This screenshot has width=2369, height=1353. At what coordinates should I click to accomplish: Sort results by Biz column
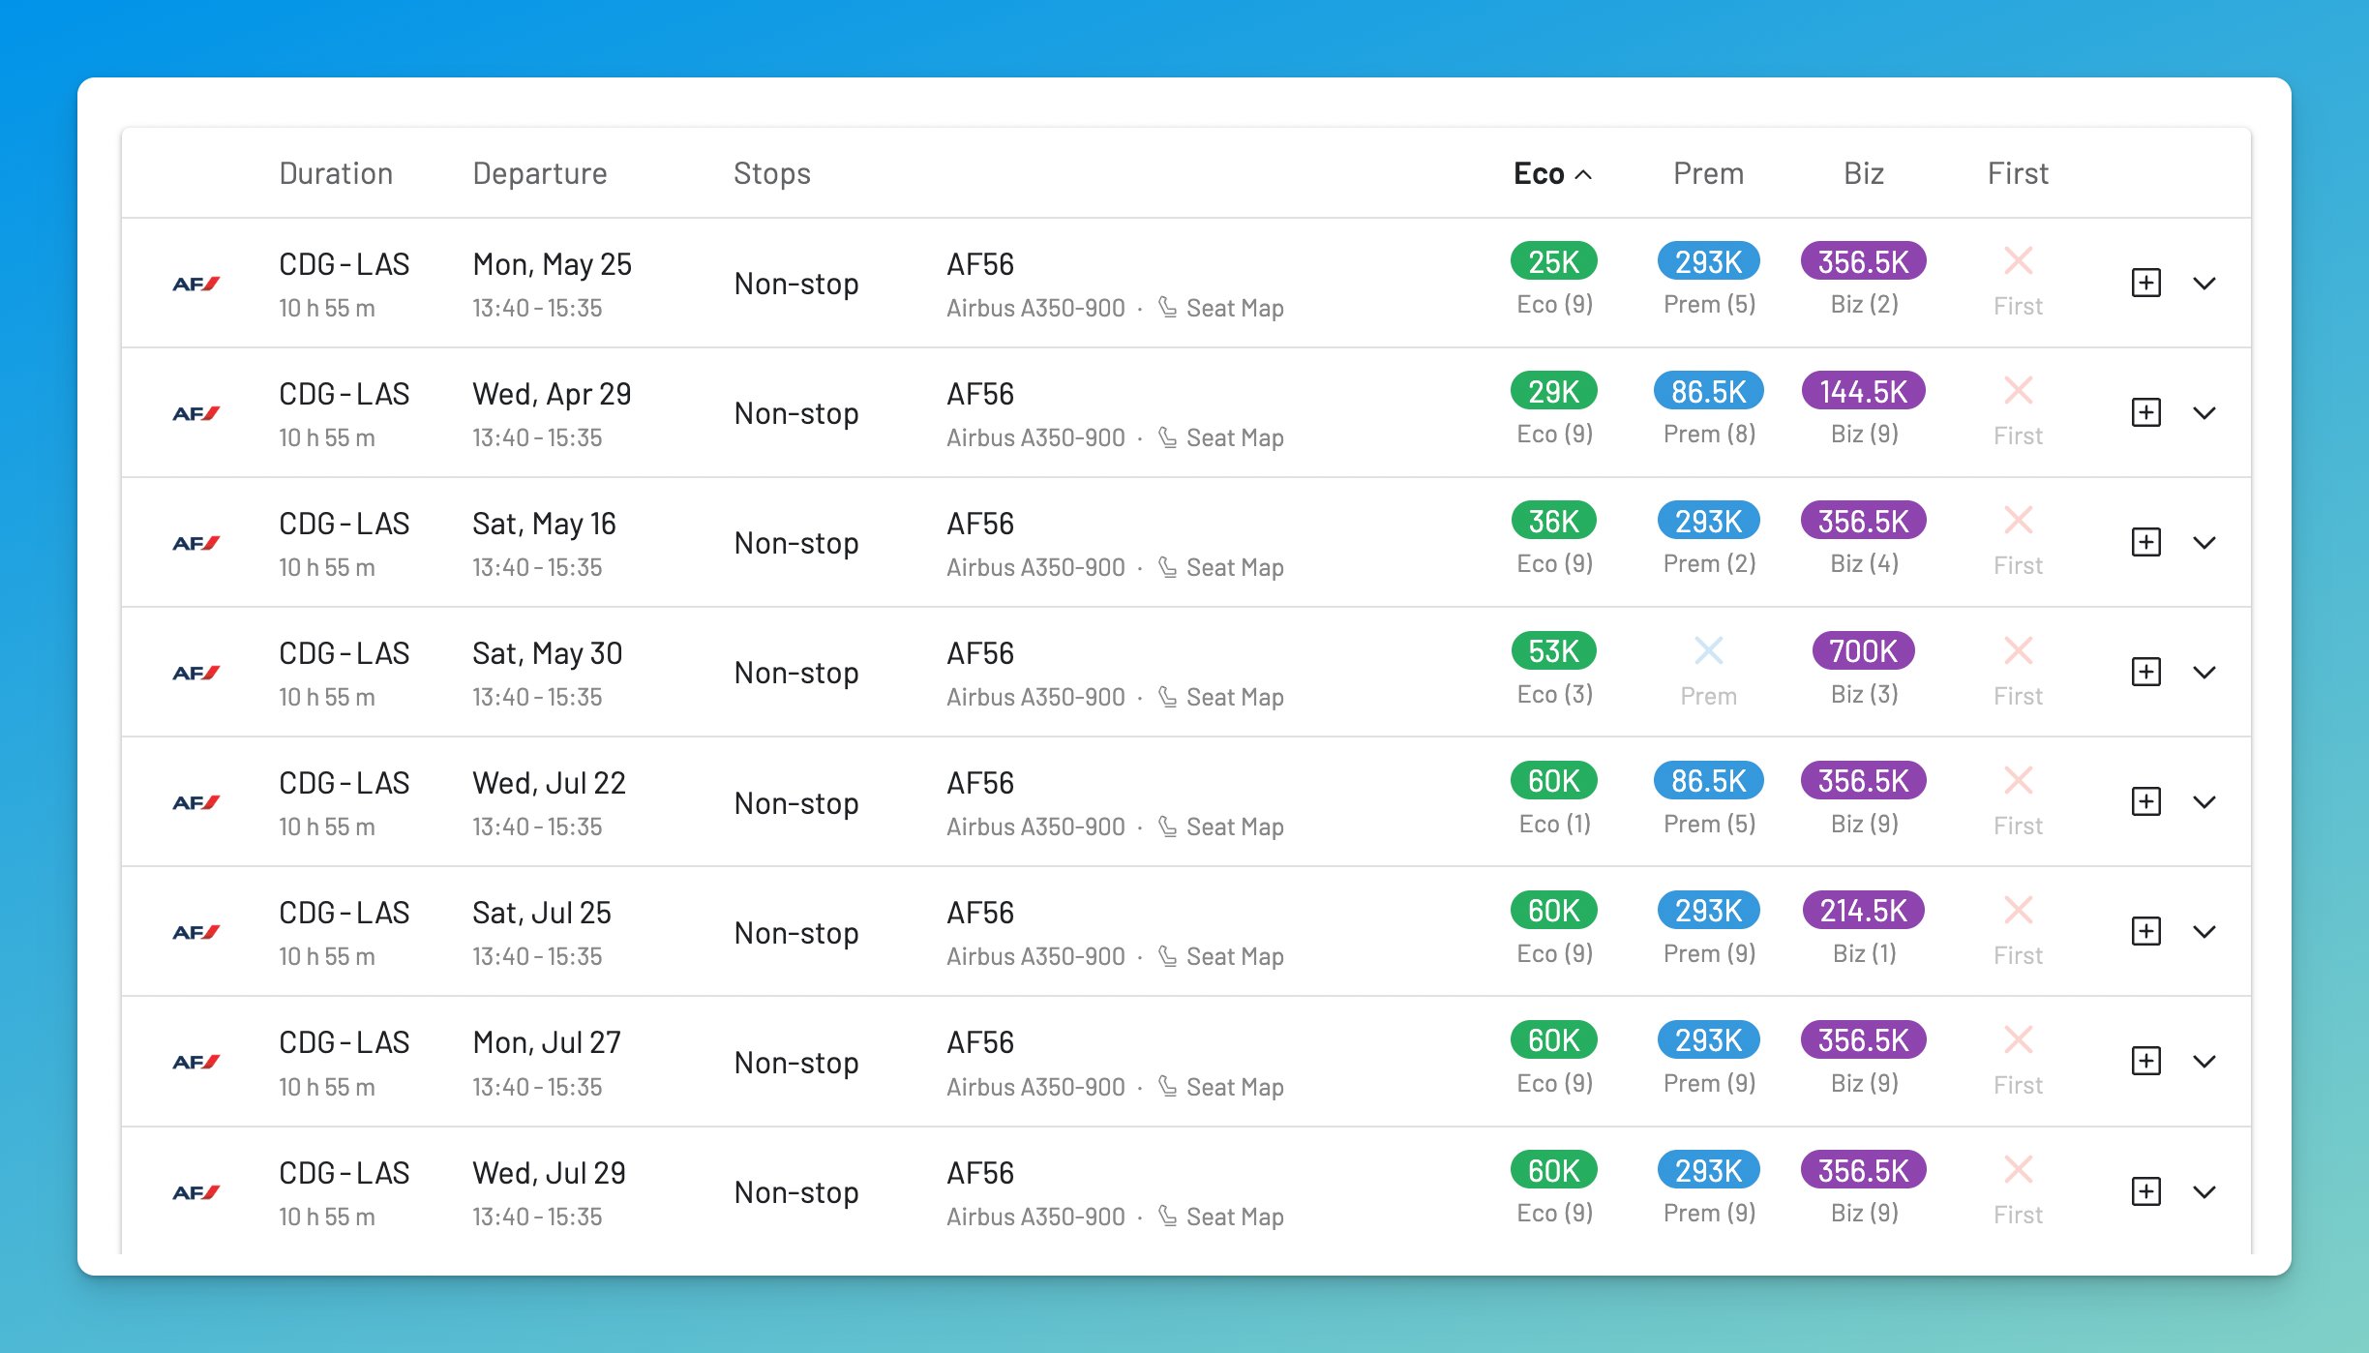pyautogui.click(x=1863, y=173)
